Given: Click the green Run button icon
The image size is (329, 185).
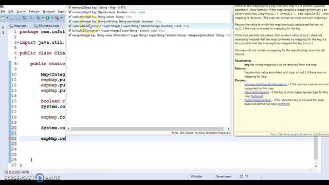Looking at the screenshot, I should click(x=47, y=18).
